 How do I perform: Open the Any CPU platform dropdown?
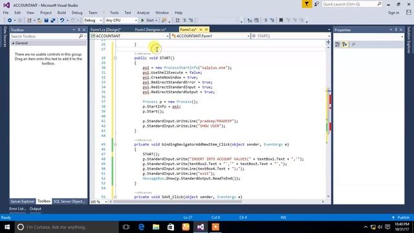(121, 20)
